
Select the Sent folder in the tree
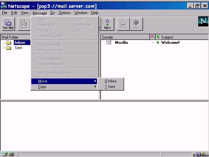[18, 48]
